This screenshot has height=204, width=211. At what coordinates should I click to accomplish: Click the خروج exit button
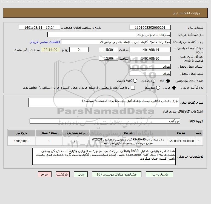[x=45, y=174]
